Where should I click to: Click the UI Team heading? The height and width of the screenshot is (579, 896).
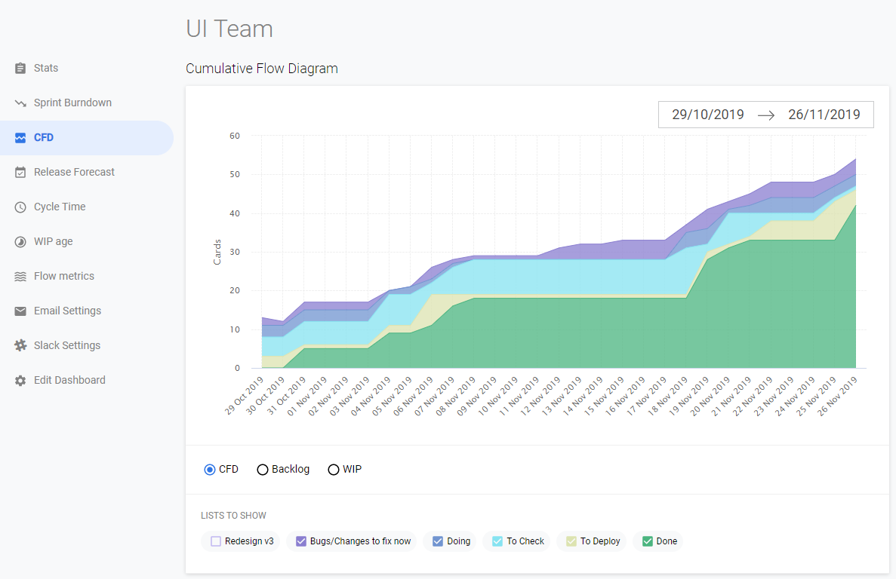tap(229, 29)
